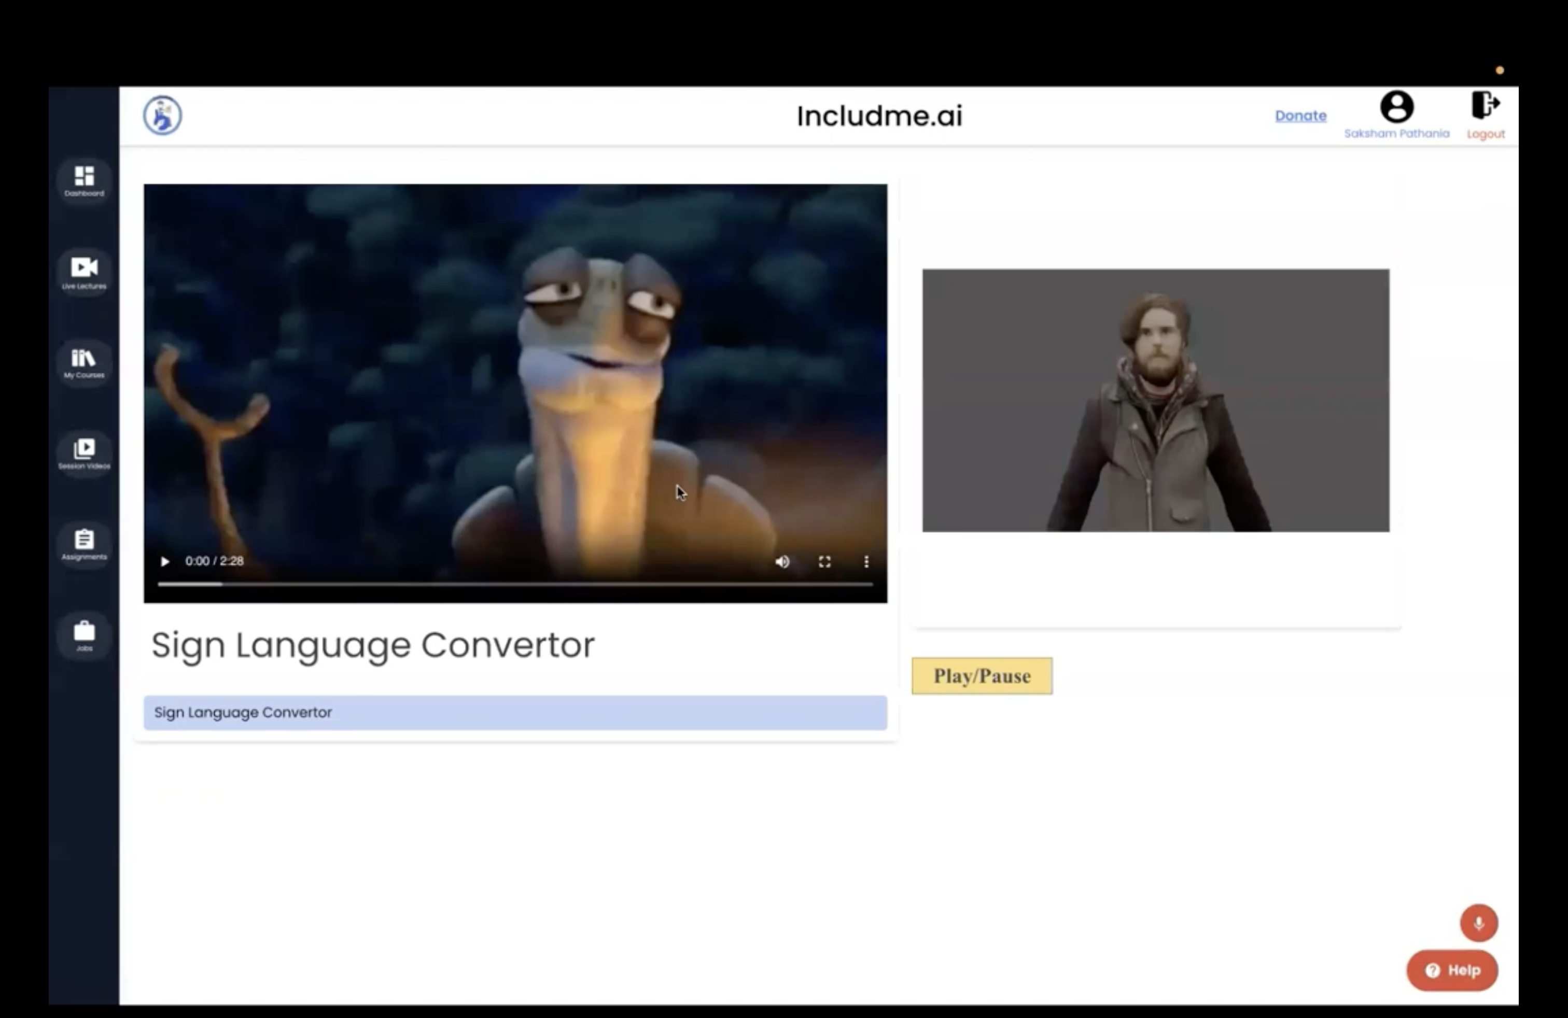Open Assignments sidebar icon

pos(83,544)
